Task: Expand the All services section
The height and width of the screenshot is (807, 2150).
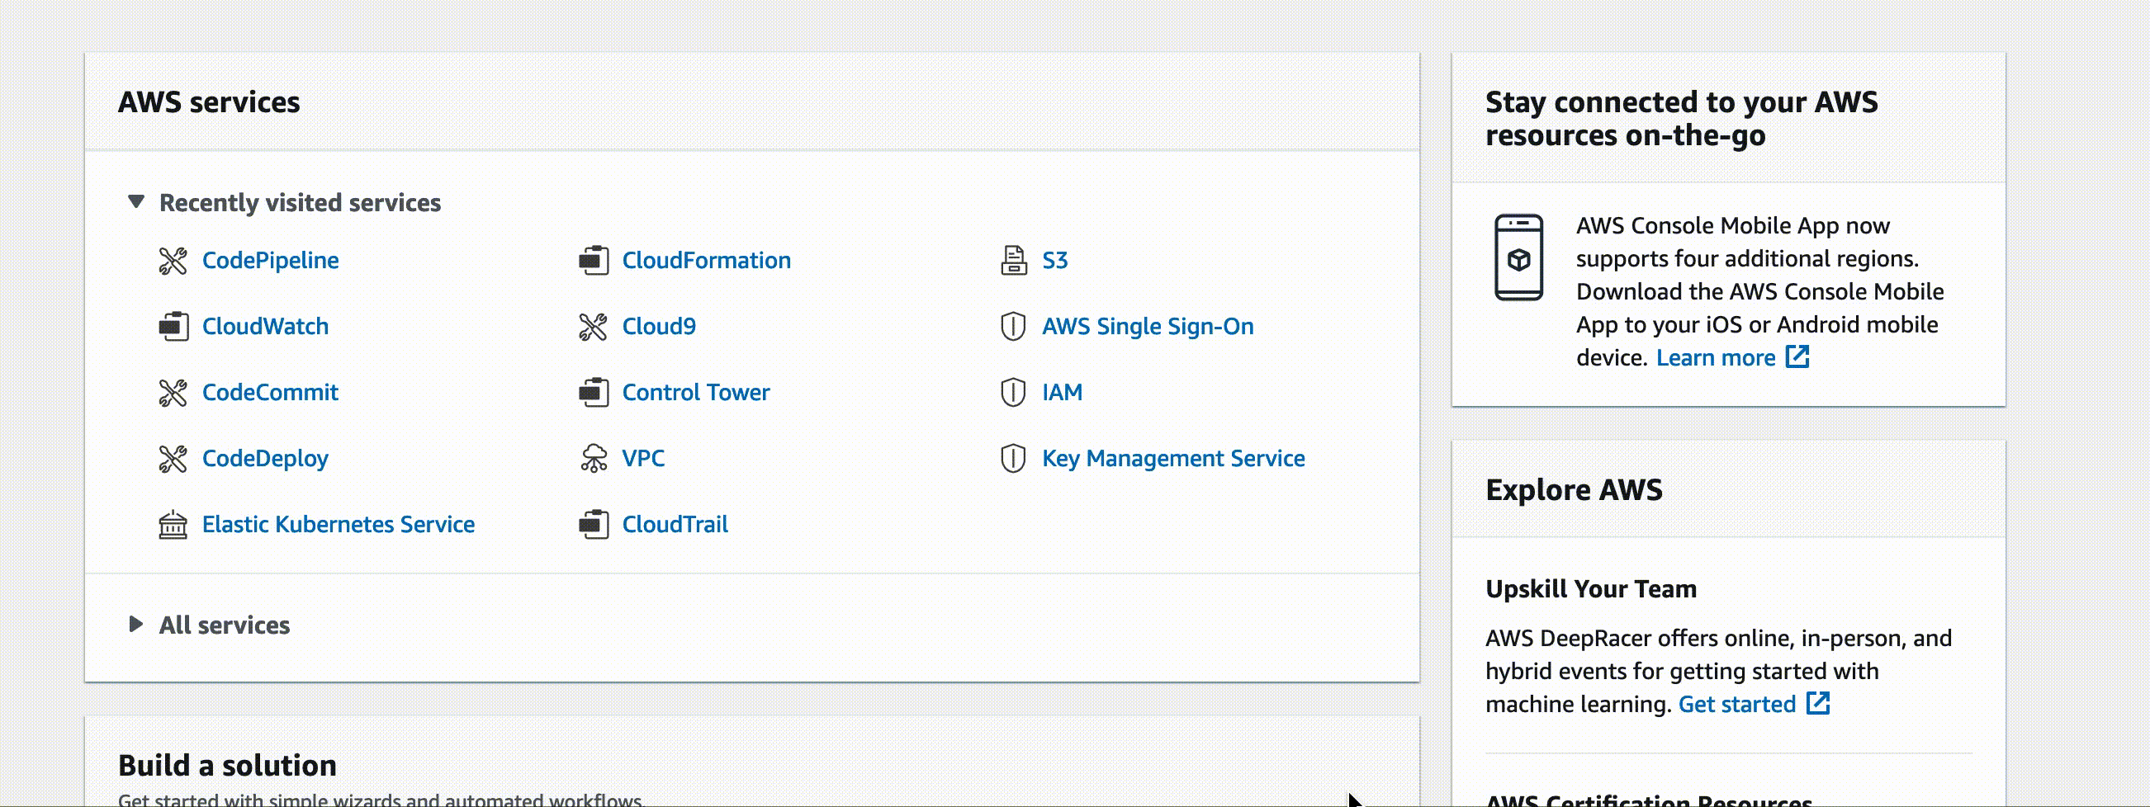Action: 136,625
